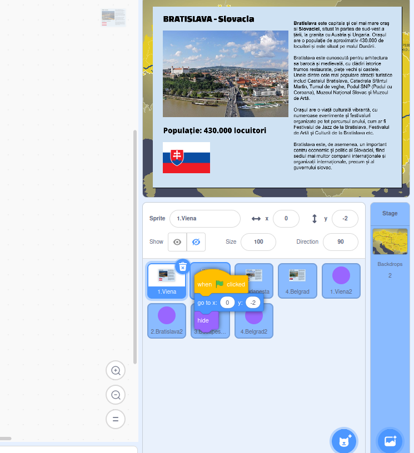Select the 2.Bratislava2 purple circle sprite
This screenshot has height=453, width=414.
pos(166,321)
